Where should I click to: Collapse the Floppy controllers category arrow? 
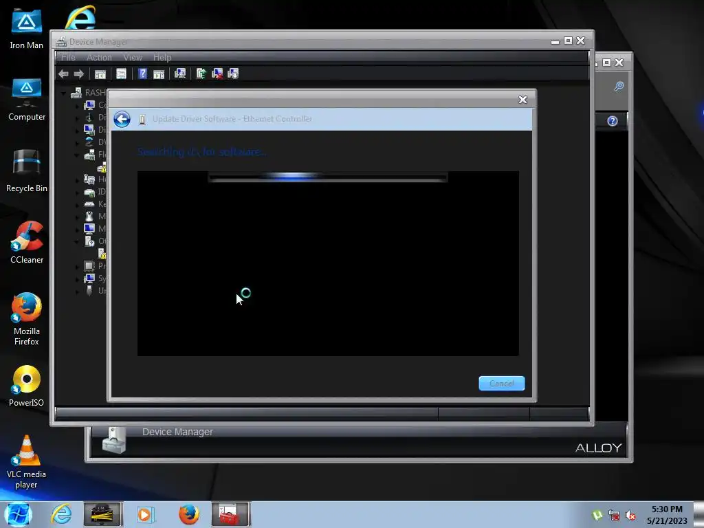[x=77, y=155]
